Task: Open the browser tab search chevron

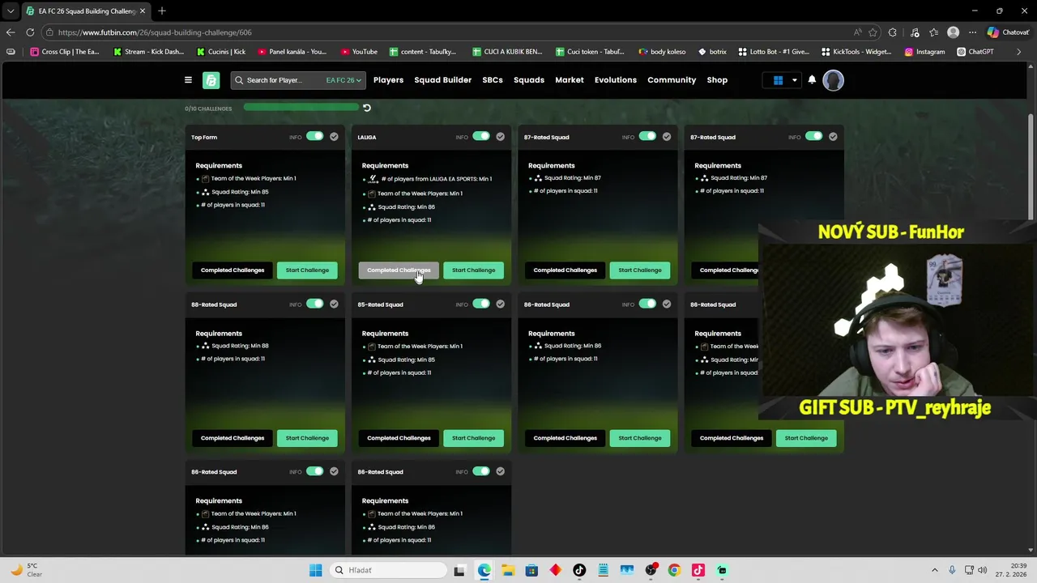Action: tap(10, 11)
